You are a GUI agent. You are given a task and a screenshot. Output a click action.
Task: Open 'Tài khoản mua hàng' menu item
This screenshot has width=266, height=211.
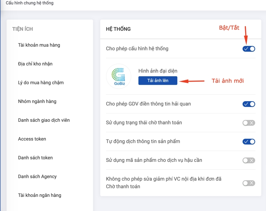[x=39, y=45]
